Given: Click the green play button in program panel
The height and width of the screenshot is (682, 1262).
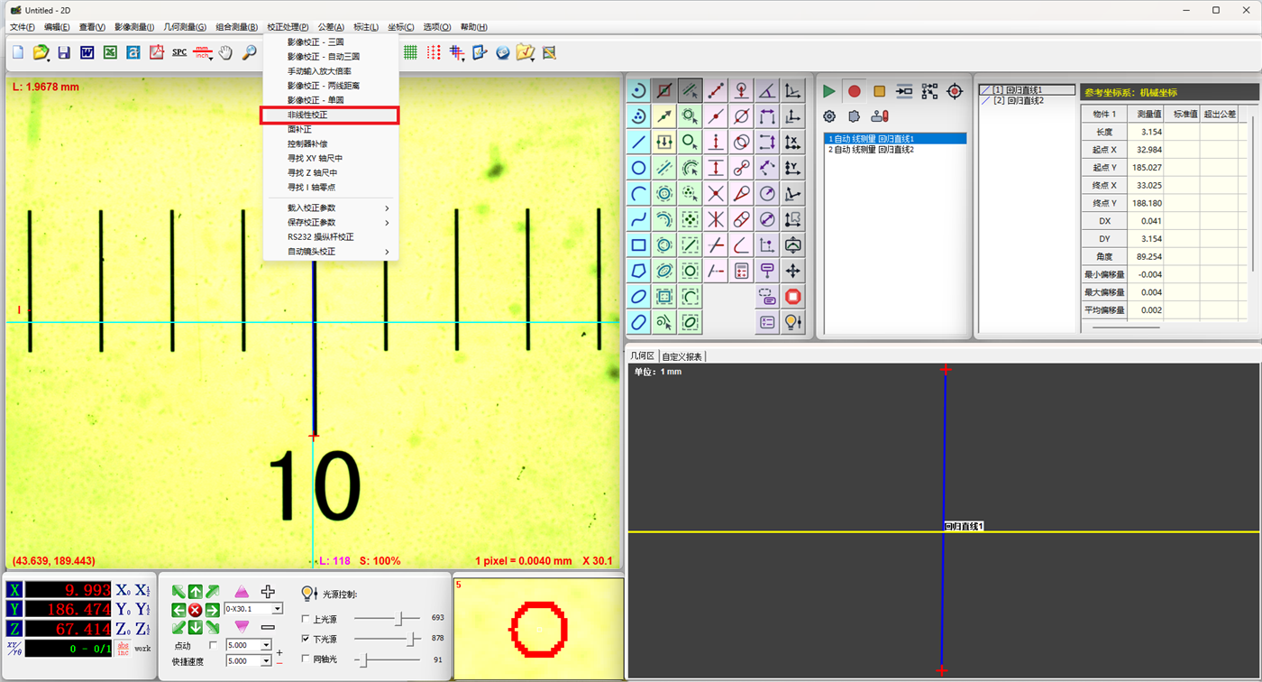Looking at the screenshot, I should pyautogui.click(x=828, y=91).
